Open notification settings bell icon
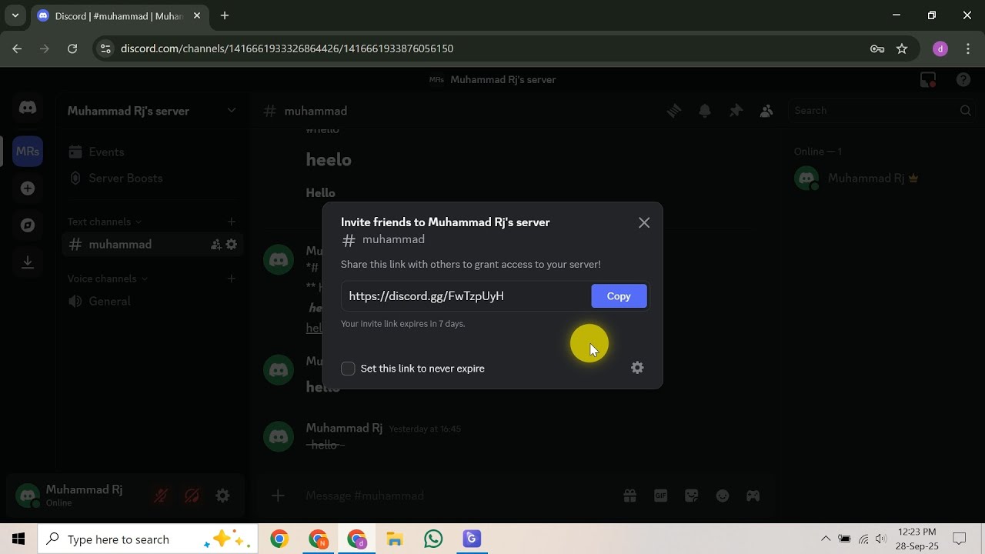The width and height of the screenshot is (985, 554). [705, 111]
